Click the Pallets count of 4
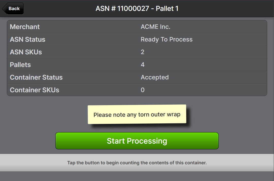274x181 pixels. point(143,65)
